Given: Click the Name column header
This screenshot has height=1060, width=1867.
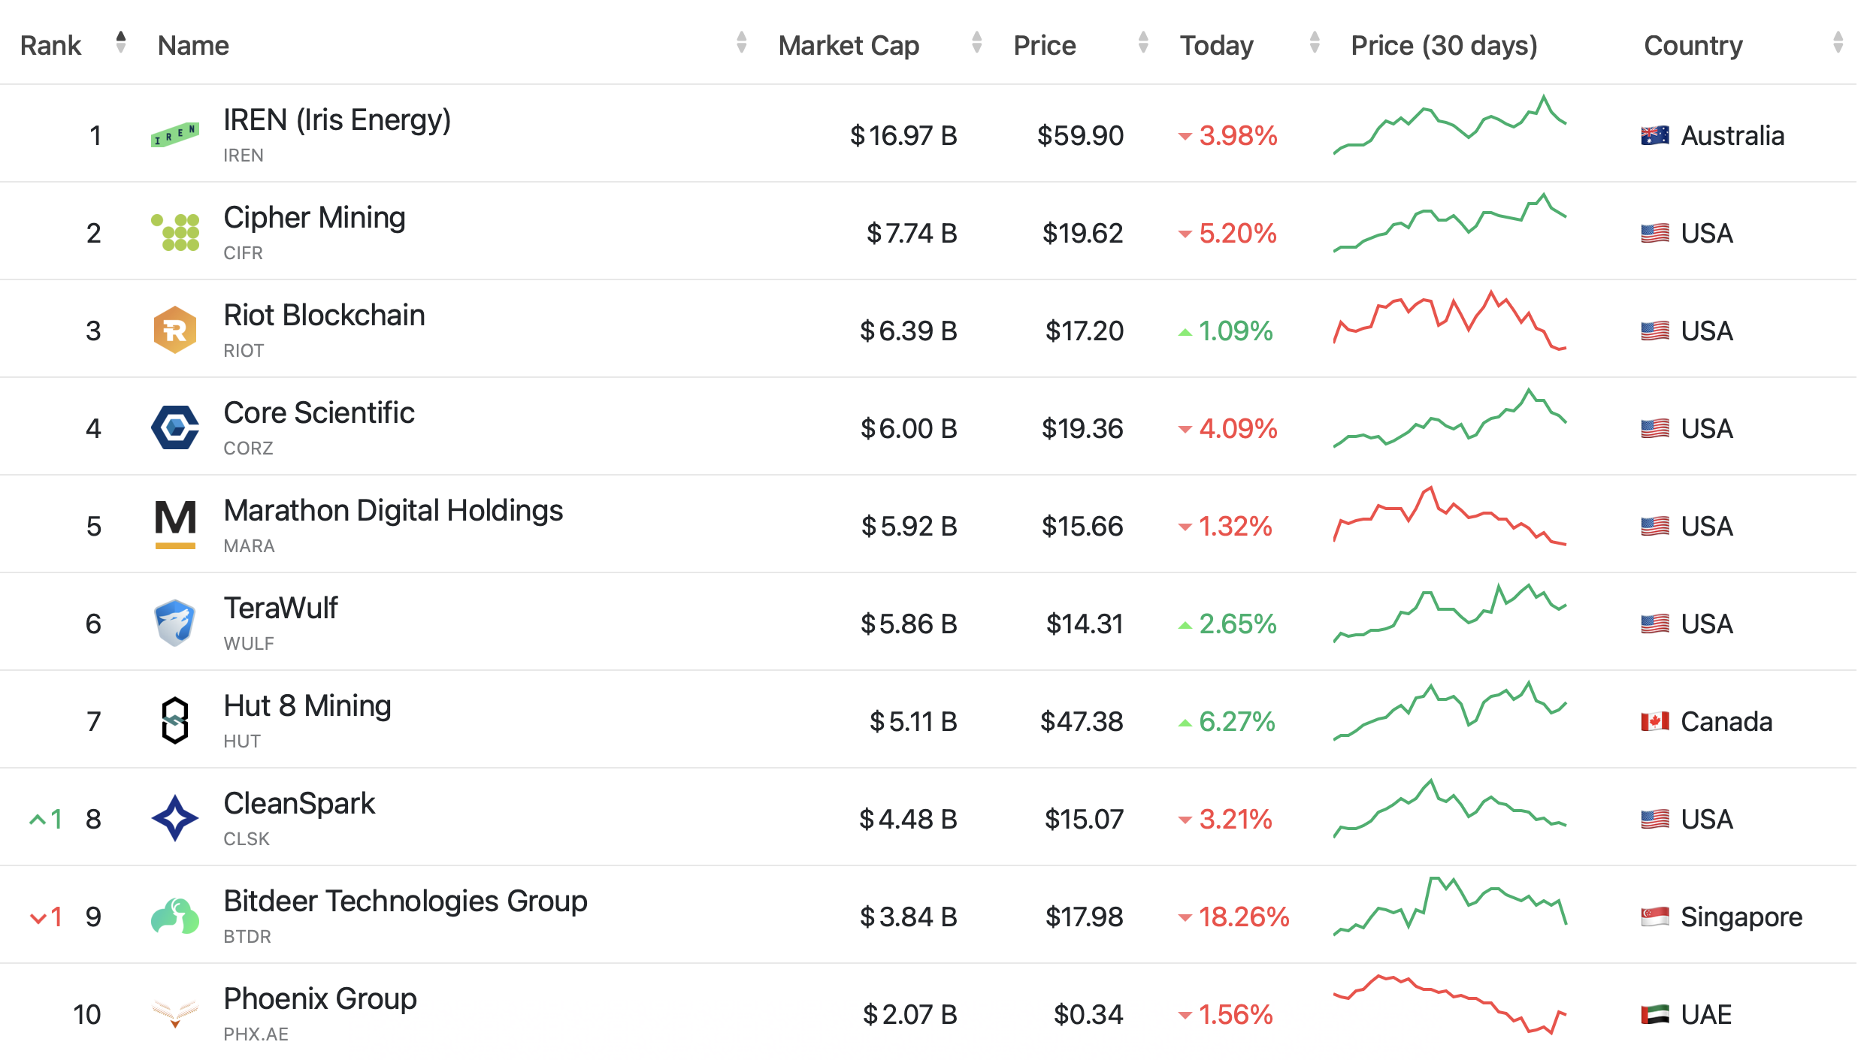Looking at the screenshot, I should tap(193, 46).
